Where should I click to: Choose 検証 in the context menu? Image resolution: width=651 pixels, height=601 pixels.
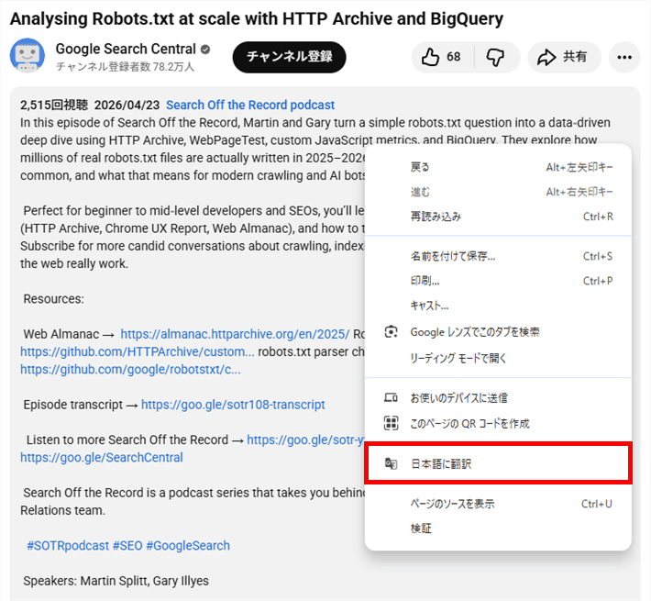[x=498, y=529]
